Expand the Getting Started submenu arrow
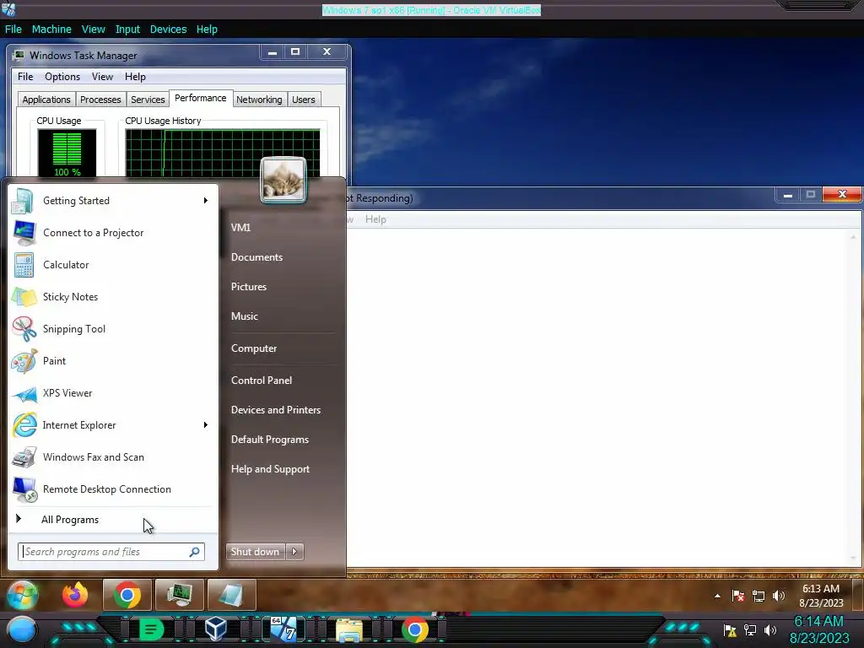864x648 pixels. [x=206, y=201]
